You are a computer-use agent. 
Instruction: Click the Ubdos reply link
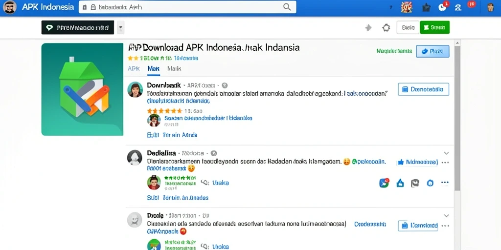[221, 247]
